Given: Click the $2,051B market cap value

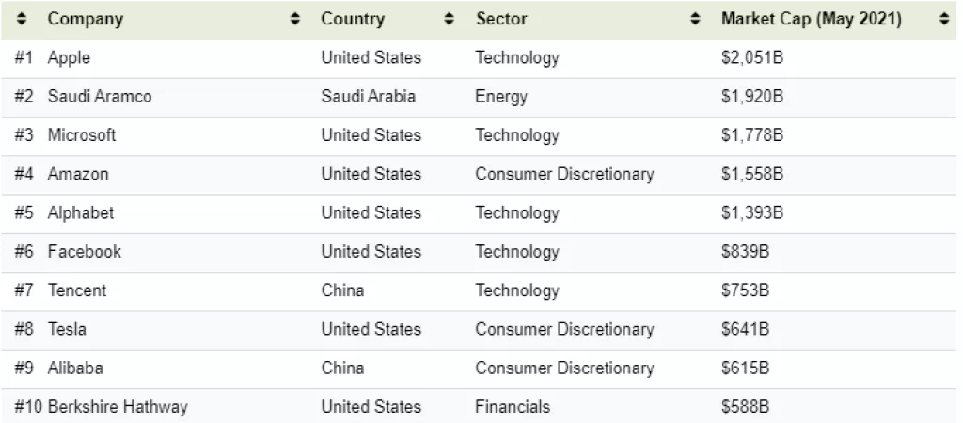Looking at the screenshot, I should (752, 57).
